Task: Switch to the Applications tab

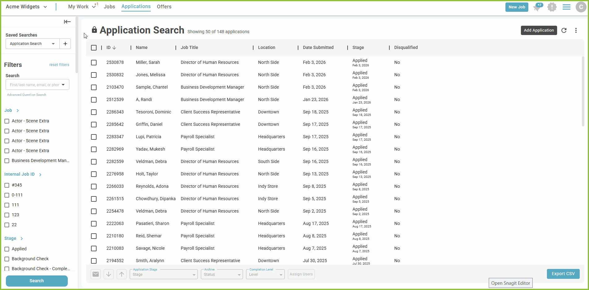Action: (136, 7)
